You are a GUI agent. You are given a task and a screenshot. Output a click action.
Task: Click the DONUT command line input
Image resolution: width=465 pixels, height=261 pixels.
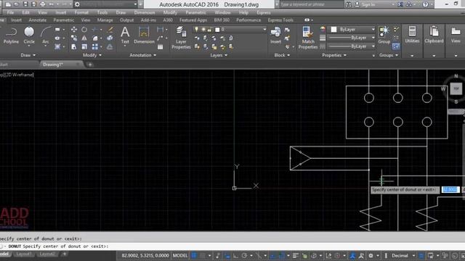[x=232, y=246]
